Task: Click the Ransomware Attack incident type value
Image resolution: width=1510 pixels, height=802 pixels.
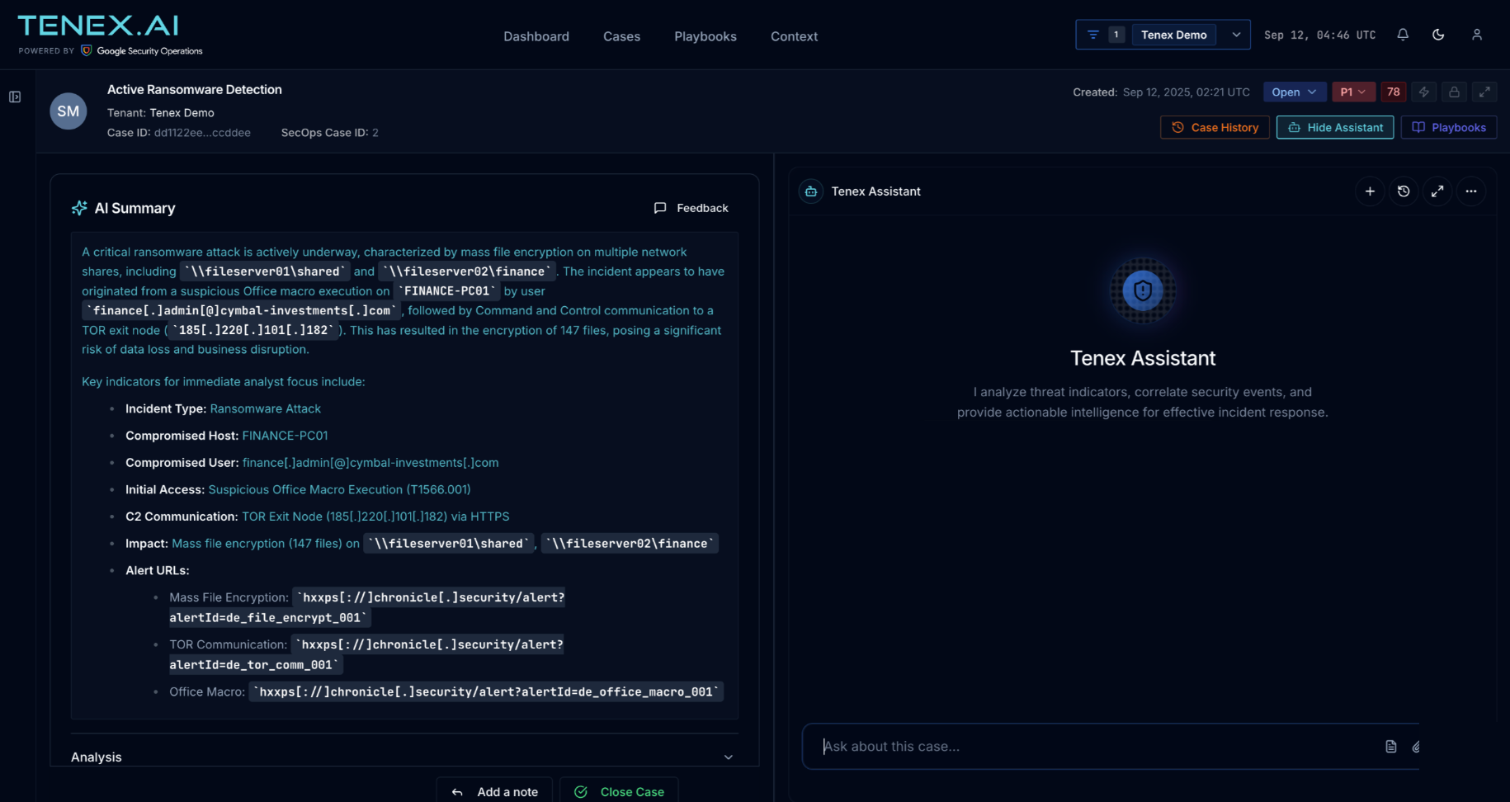Action: [266, 409]
